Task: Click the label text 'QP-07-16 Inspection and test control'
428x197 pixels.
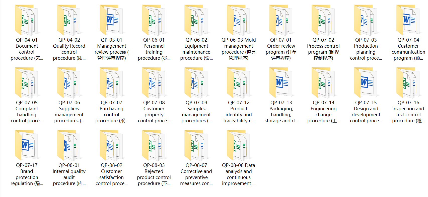Action: (x=408, y=112)
